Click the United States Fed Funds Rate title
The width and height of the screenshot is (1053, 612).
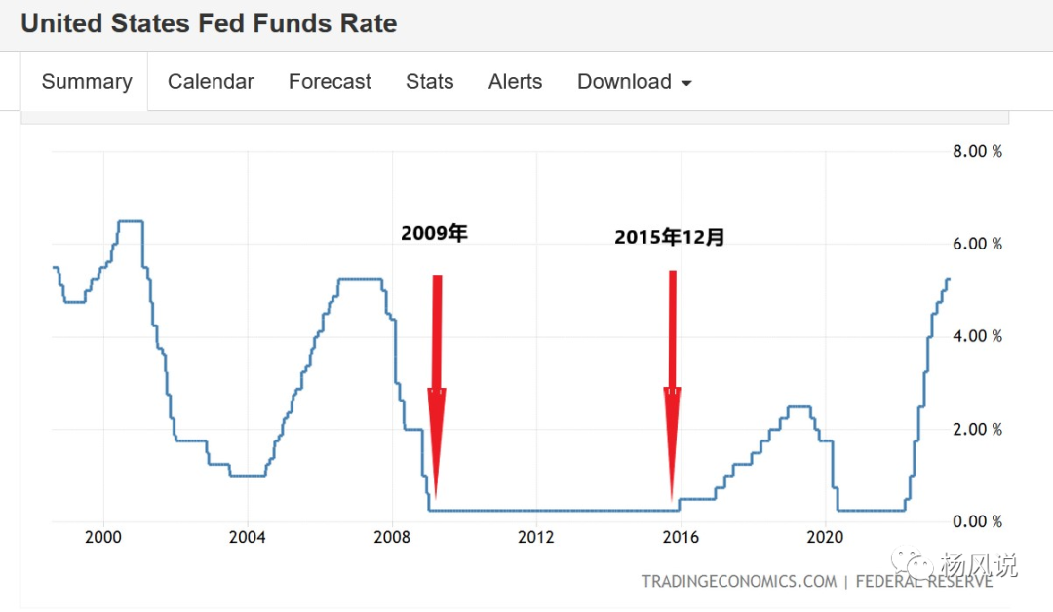209,24
